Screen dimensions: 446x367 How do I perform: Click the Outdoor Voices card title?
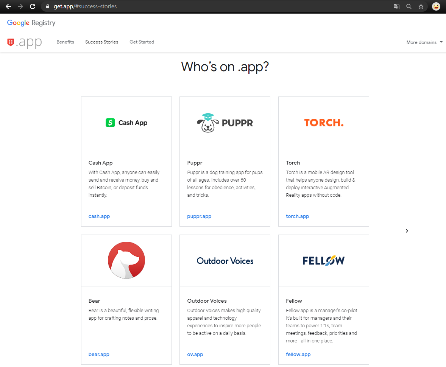[x=207, y=301]
